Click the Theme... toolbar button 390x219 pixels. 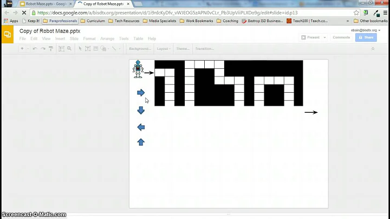click(183, 49)
